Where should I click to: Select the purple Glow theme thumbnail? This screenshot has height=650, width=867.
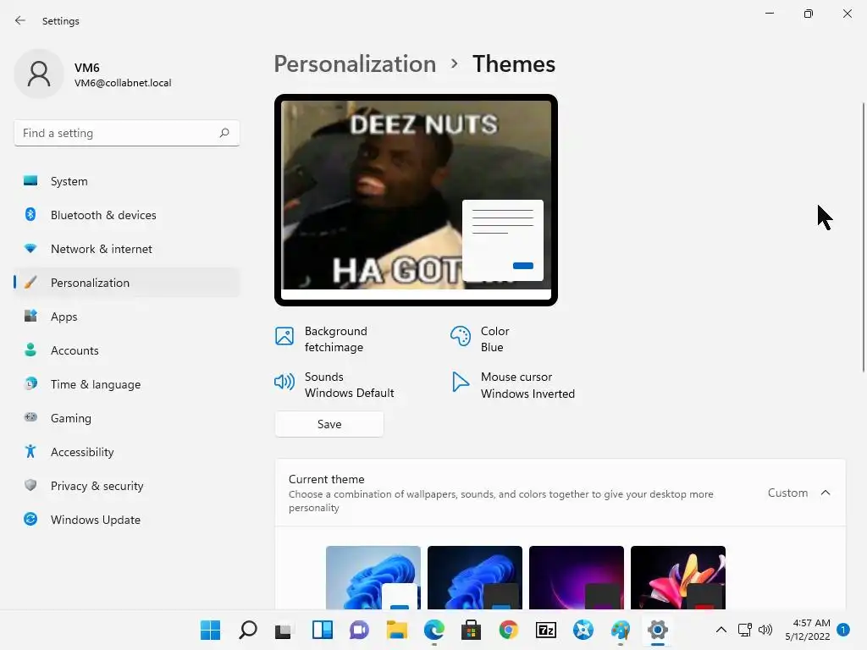pyautogui.click(x=576, y=577)
